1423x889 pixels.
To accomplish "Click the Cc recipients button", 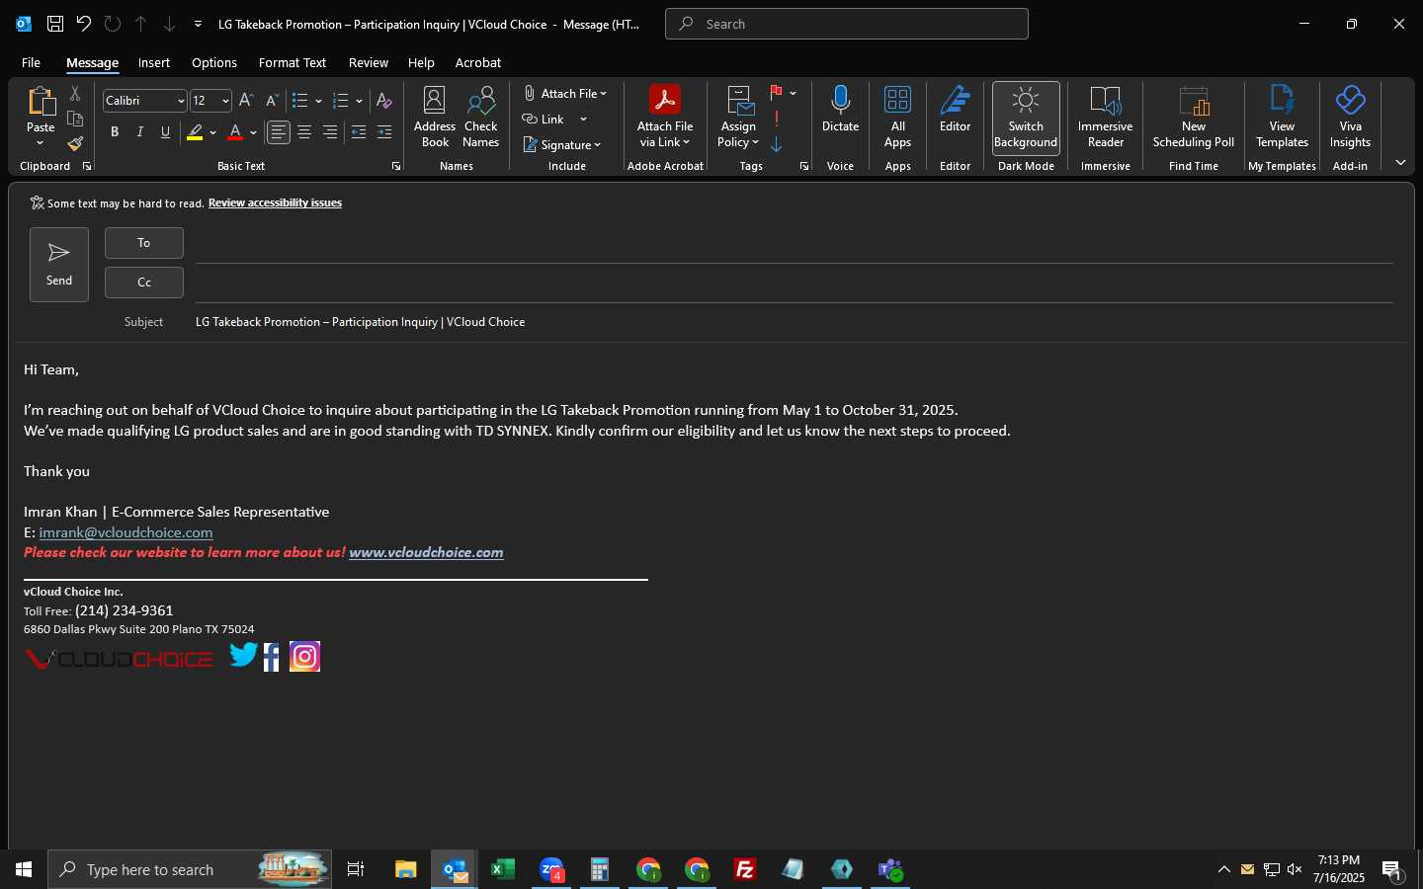I will (144, 283).
